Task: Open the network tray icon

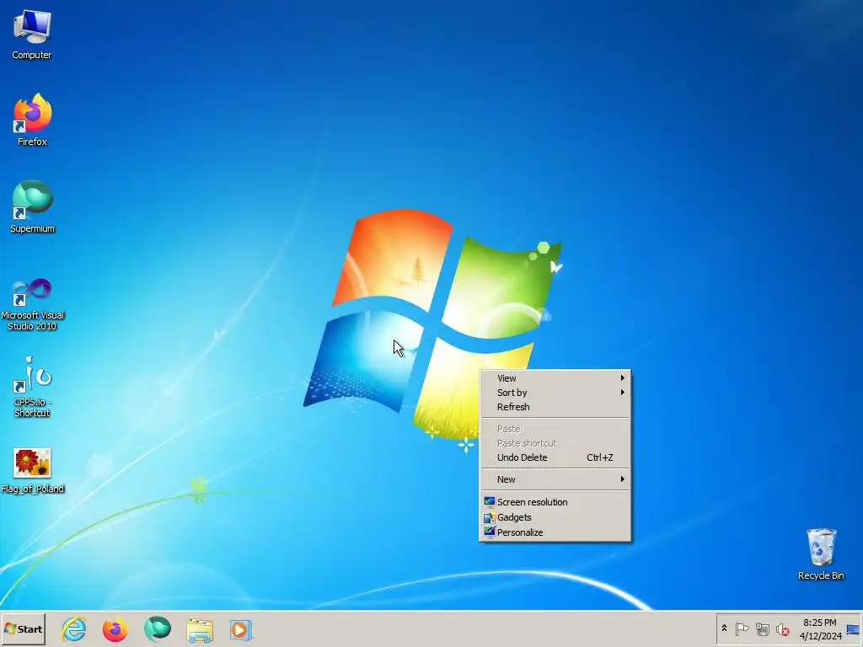Action: (762, 628)
